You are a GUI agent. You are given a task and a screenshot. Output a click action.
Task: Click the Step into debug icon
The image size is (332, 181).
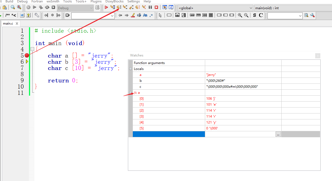125,8
